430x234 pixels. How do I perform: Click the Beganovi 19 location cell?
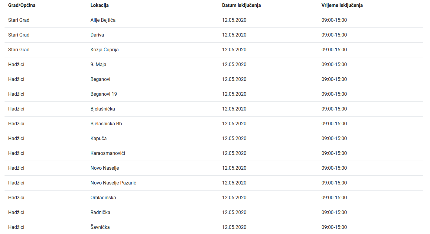[103, 94]
